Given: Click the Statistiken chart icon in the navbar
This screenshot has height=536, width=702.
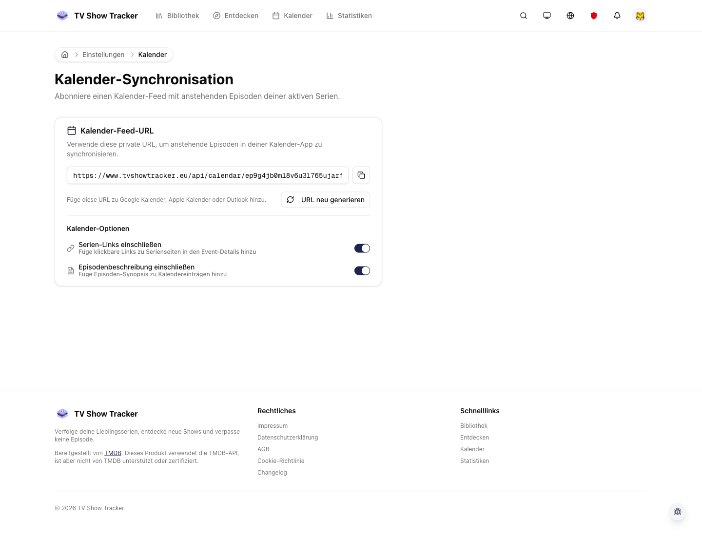Looking at the screenshot, I should 329,16.
